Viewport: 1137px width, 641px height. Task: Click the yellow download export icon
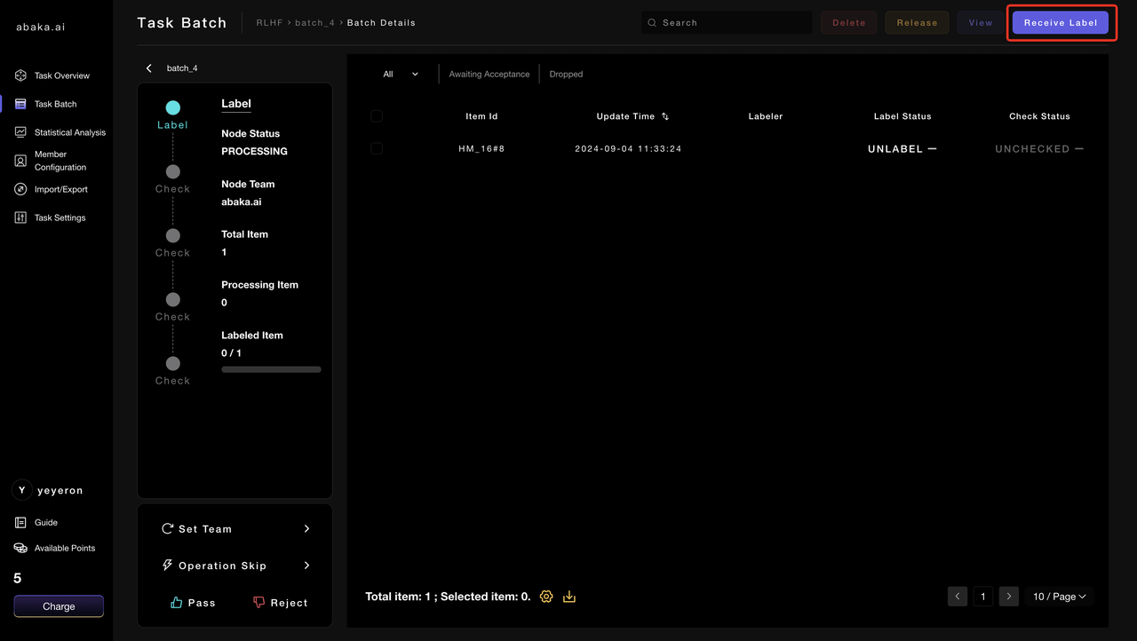569,597
